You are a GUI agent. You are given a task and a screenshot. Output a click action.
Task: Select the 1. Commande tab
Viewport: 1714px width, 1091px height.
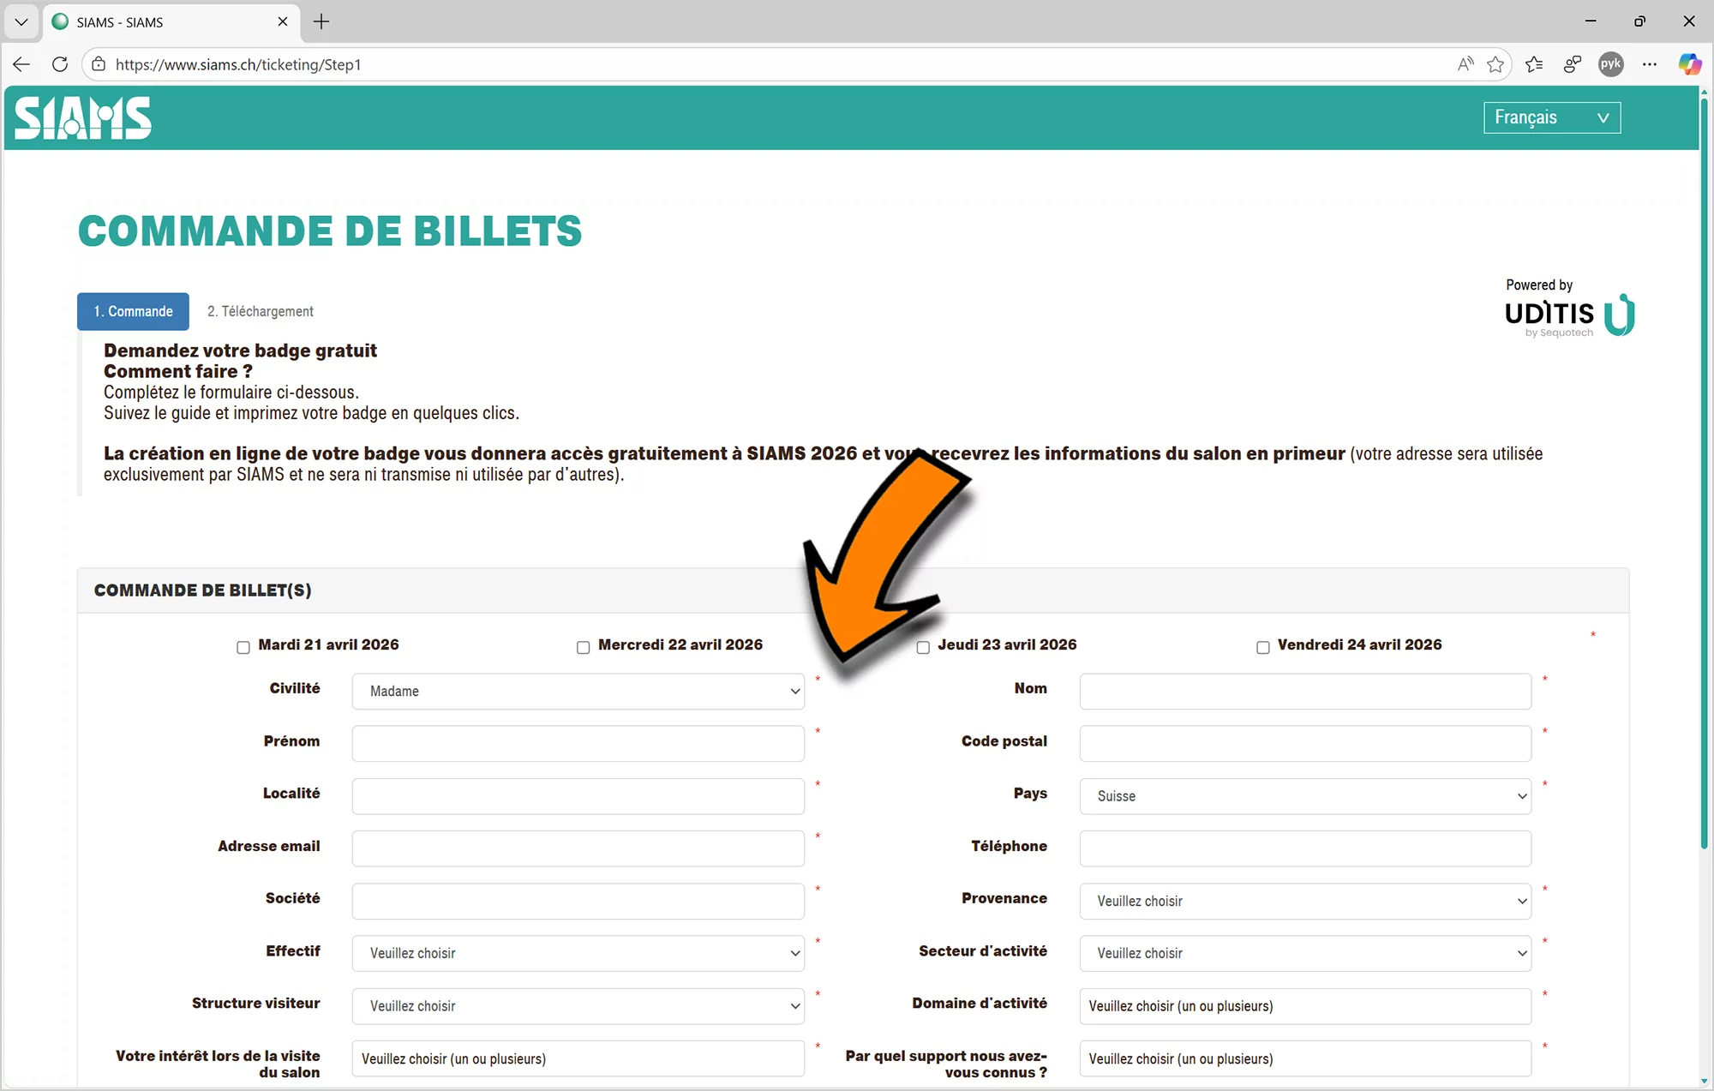point(133,311)
